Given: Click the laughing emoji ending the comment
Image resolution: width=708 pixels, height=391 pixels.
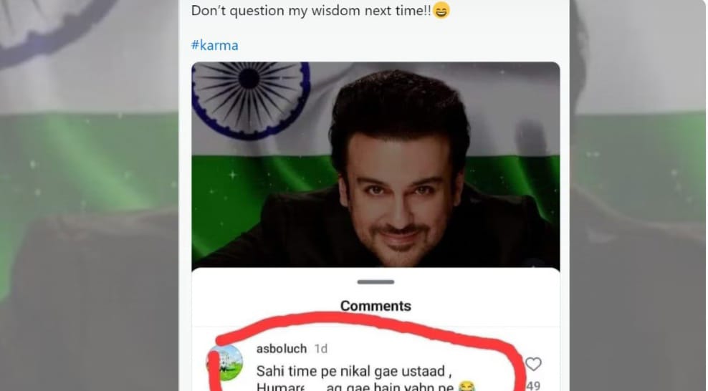Looking at the screenshot, I should (467, 387).
